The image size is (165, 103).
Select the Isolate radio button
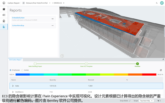pos(22,70)
